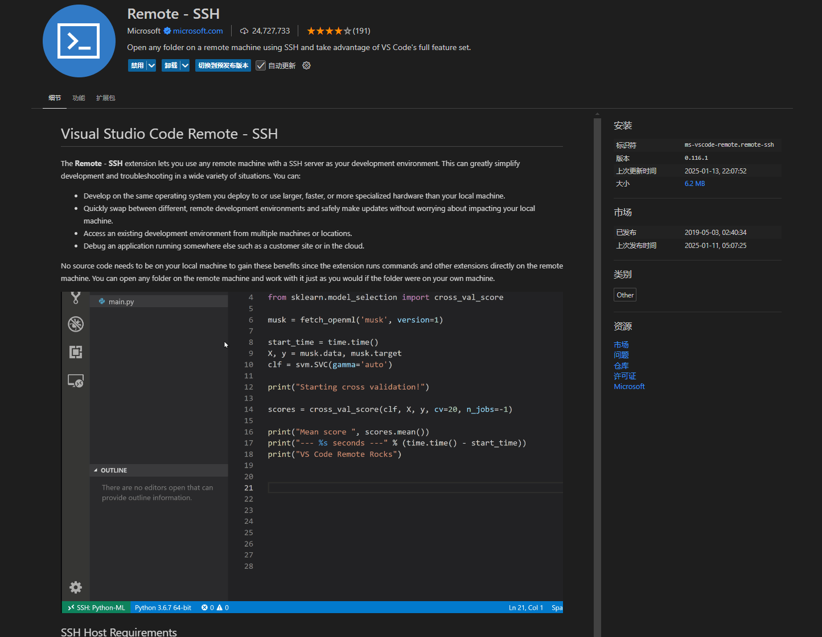The width and height of the screenshot is (822, 637).
Task: Open the dropdown arrow next to 禁用
Action: click(x=151, y=65)
